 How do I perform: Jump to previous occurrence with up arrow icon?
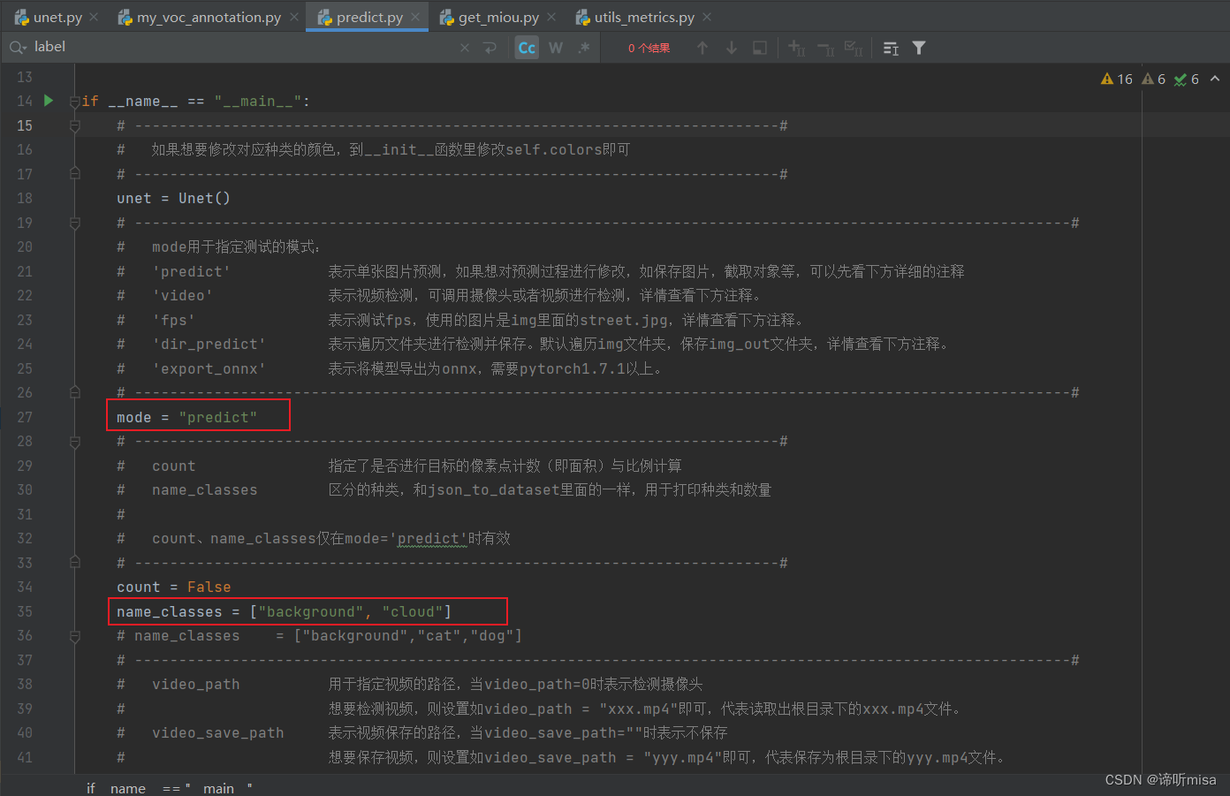702,47
